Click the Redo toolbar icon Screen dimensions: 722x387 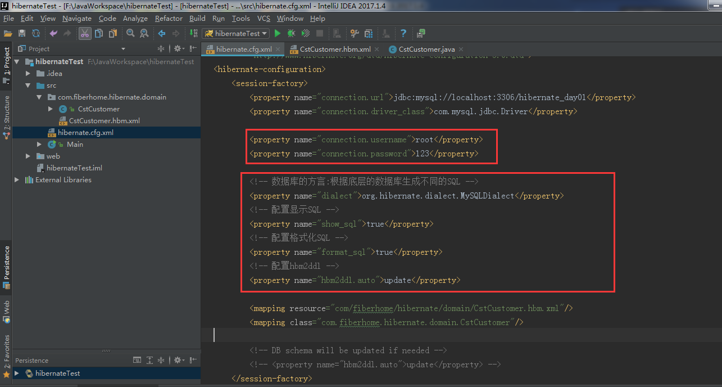(x=68, y=34)
